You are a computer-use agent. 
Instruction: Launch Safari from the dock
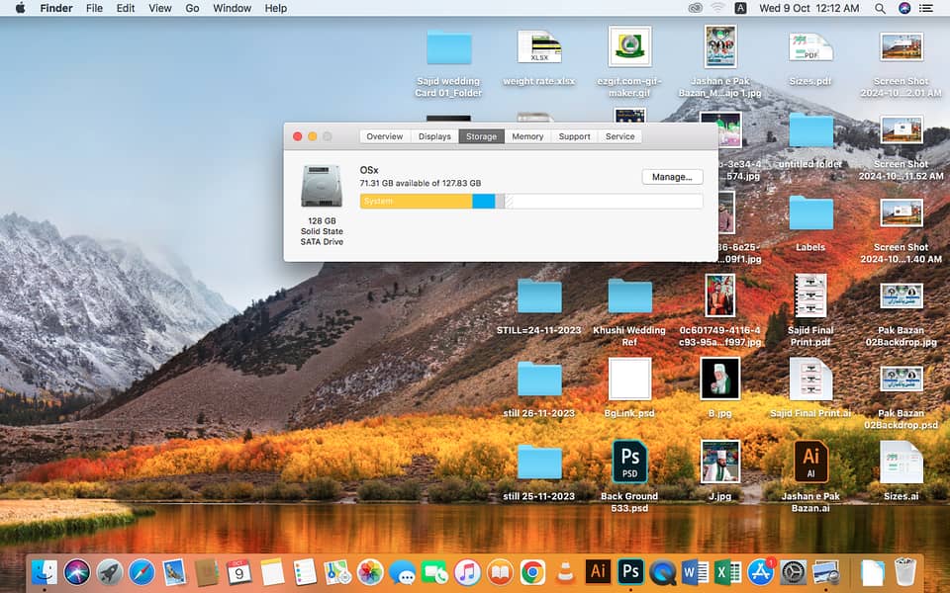tap(142, 571)
